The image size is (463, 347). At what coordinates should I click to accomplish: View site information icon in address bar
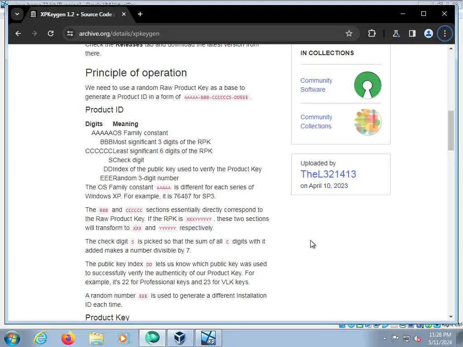[70, 33]
